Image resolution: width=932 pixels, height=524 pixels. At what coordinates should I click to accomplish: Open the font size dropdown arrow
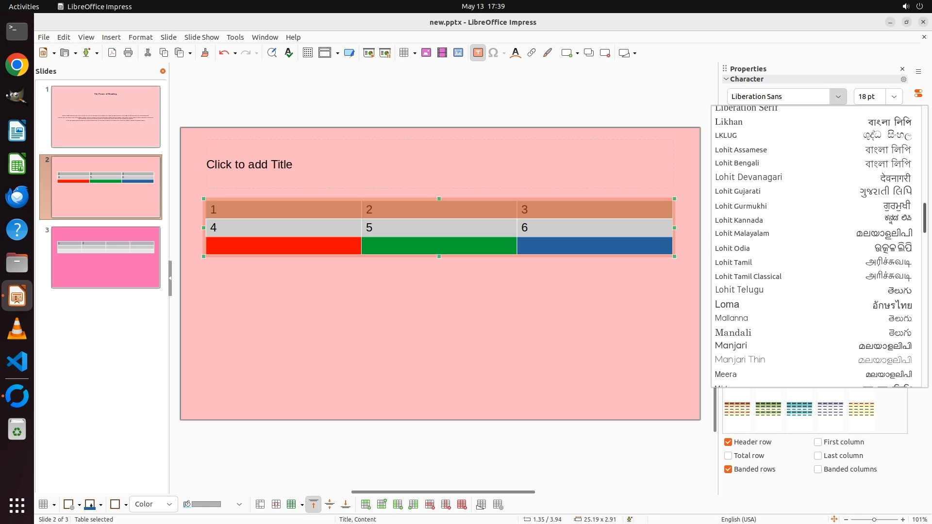[894, 97]
